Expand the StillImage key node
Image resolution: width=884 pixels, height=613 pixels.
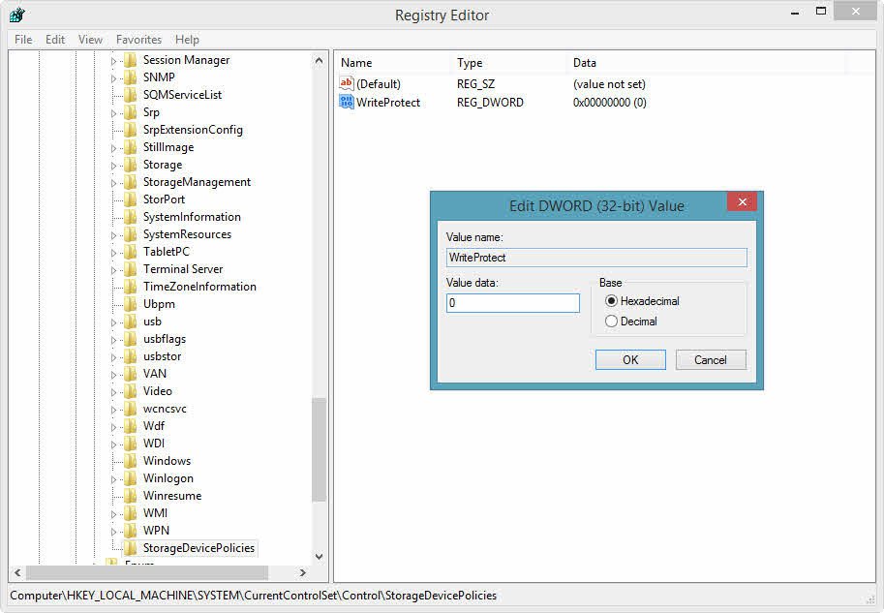point(115,146)
